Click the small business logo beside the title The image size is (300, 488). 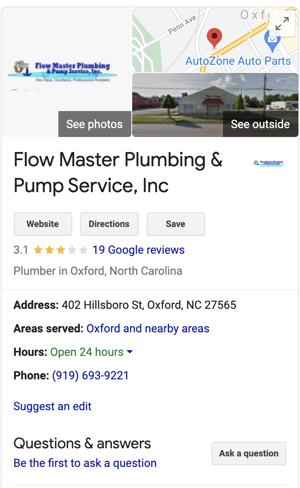268,163
